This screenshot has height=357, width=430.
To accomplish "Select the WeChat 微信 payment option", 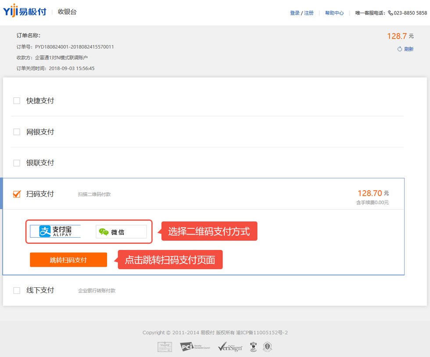I will [121, 232].
